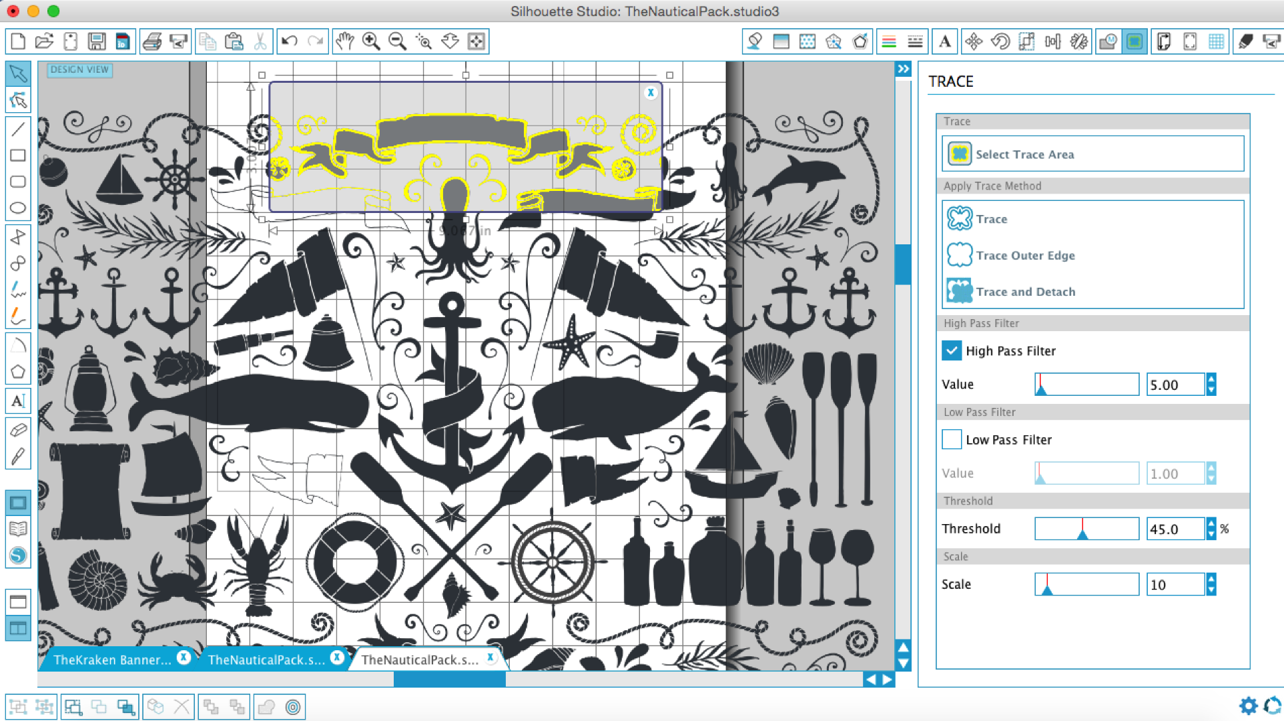The width and height of the screenshot is (1284, 721).
Task: Open TheKraken Banner tab
Action: coord(111,658)
